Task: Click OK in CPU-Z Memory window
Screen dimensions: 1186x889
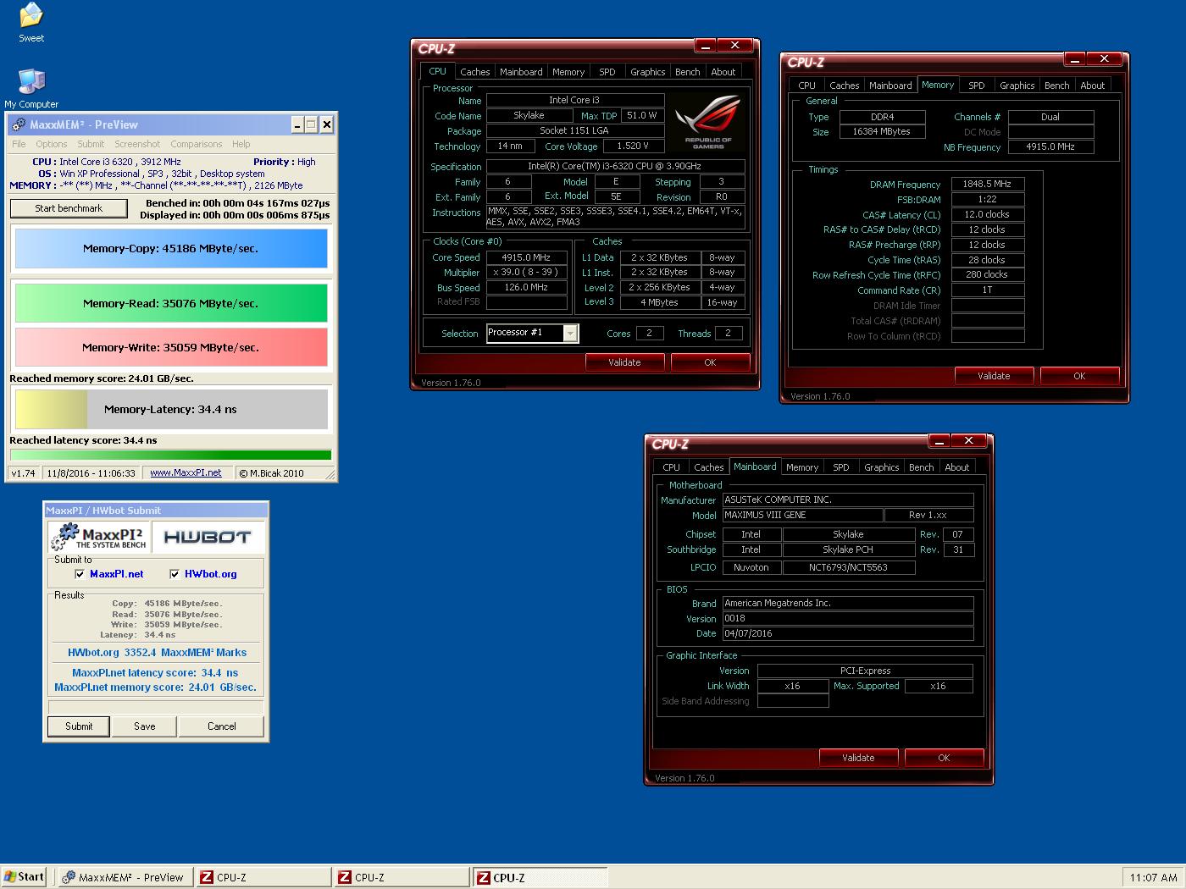Action: 1079,376
